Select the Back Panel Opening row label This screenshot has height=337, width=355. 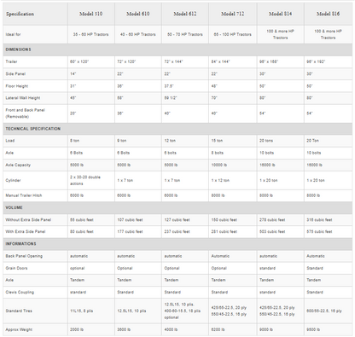point(24,256)
